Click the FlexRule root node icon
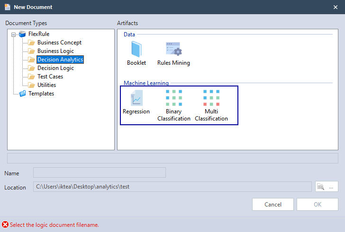This screenshot has height=232, width=345. 22,34
